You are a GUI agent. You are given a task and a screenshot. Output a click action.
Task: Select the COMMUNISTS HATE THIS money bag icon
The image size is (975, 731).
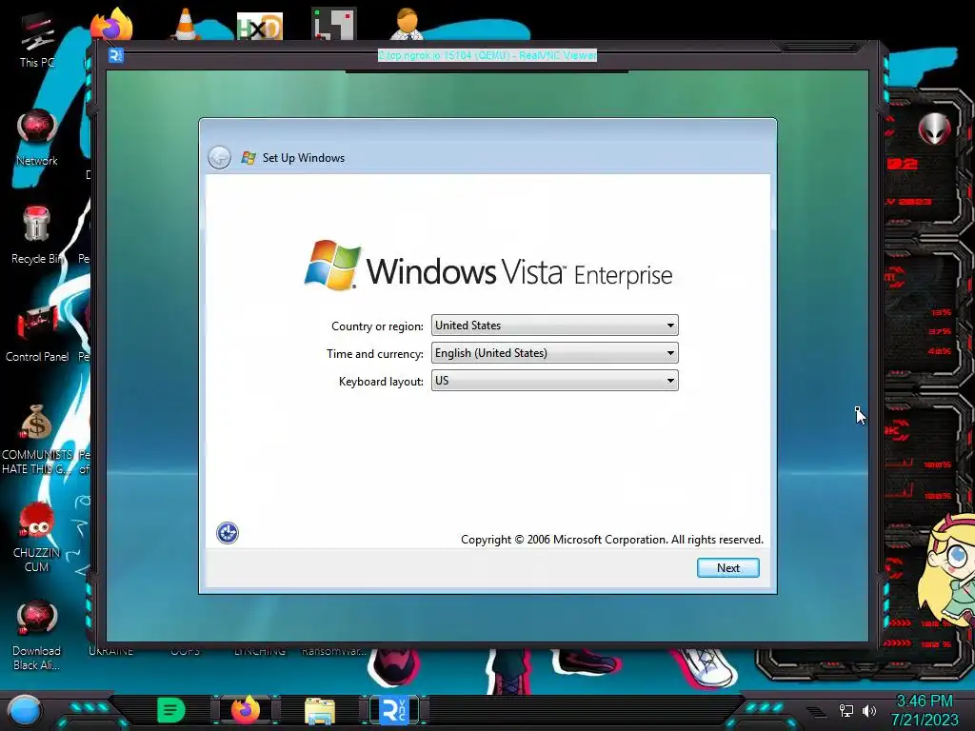click(37, 439)
